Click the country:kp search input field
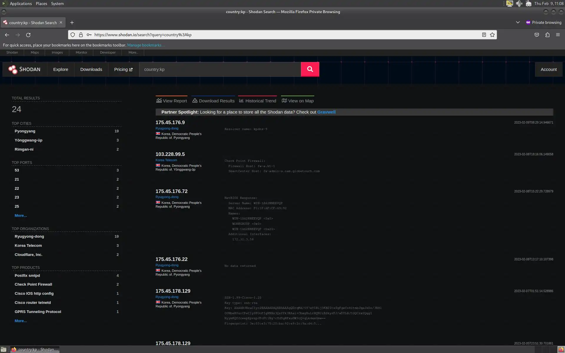 [220, 69]
